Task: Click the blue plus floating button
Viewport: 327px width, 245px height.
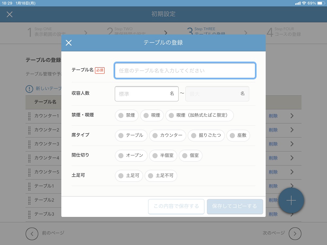Action: point(291,201)
